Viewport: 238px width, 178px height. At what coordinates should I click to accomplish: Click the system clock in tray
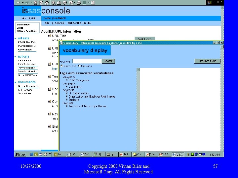(215, 154)
